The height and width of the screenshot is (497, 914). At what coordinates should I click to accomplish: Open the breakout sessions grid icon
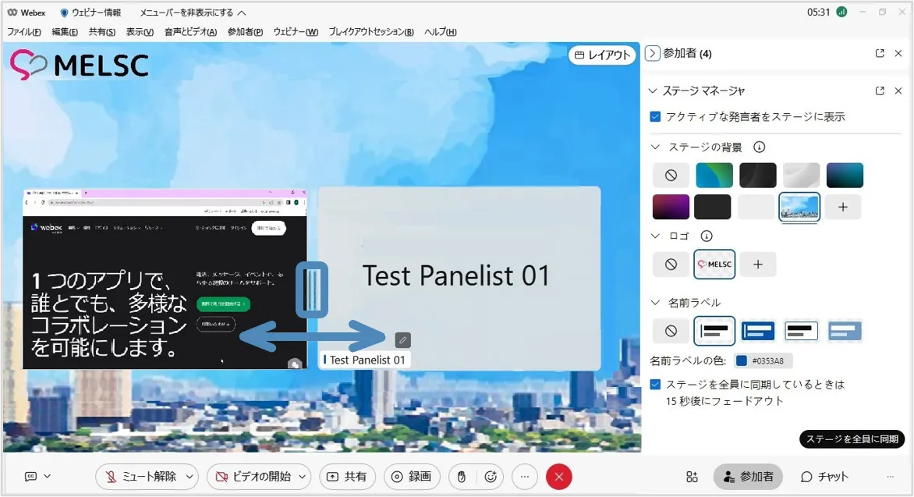point(692,477)
